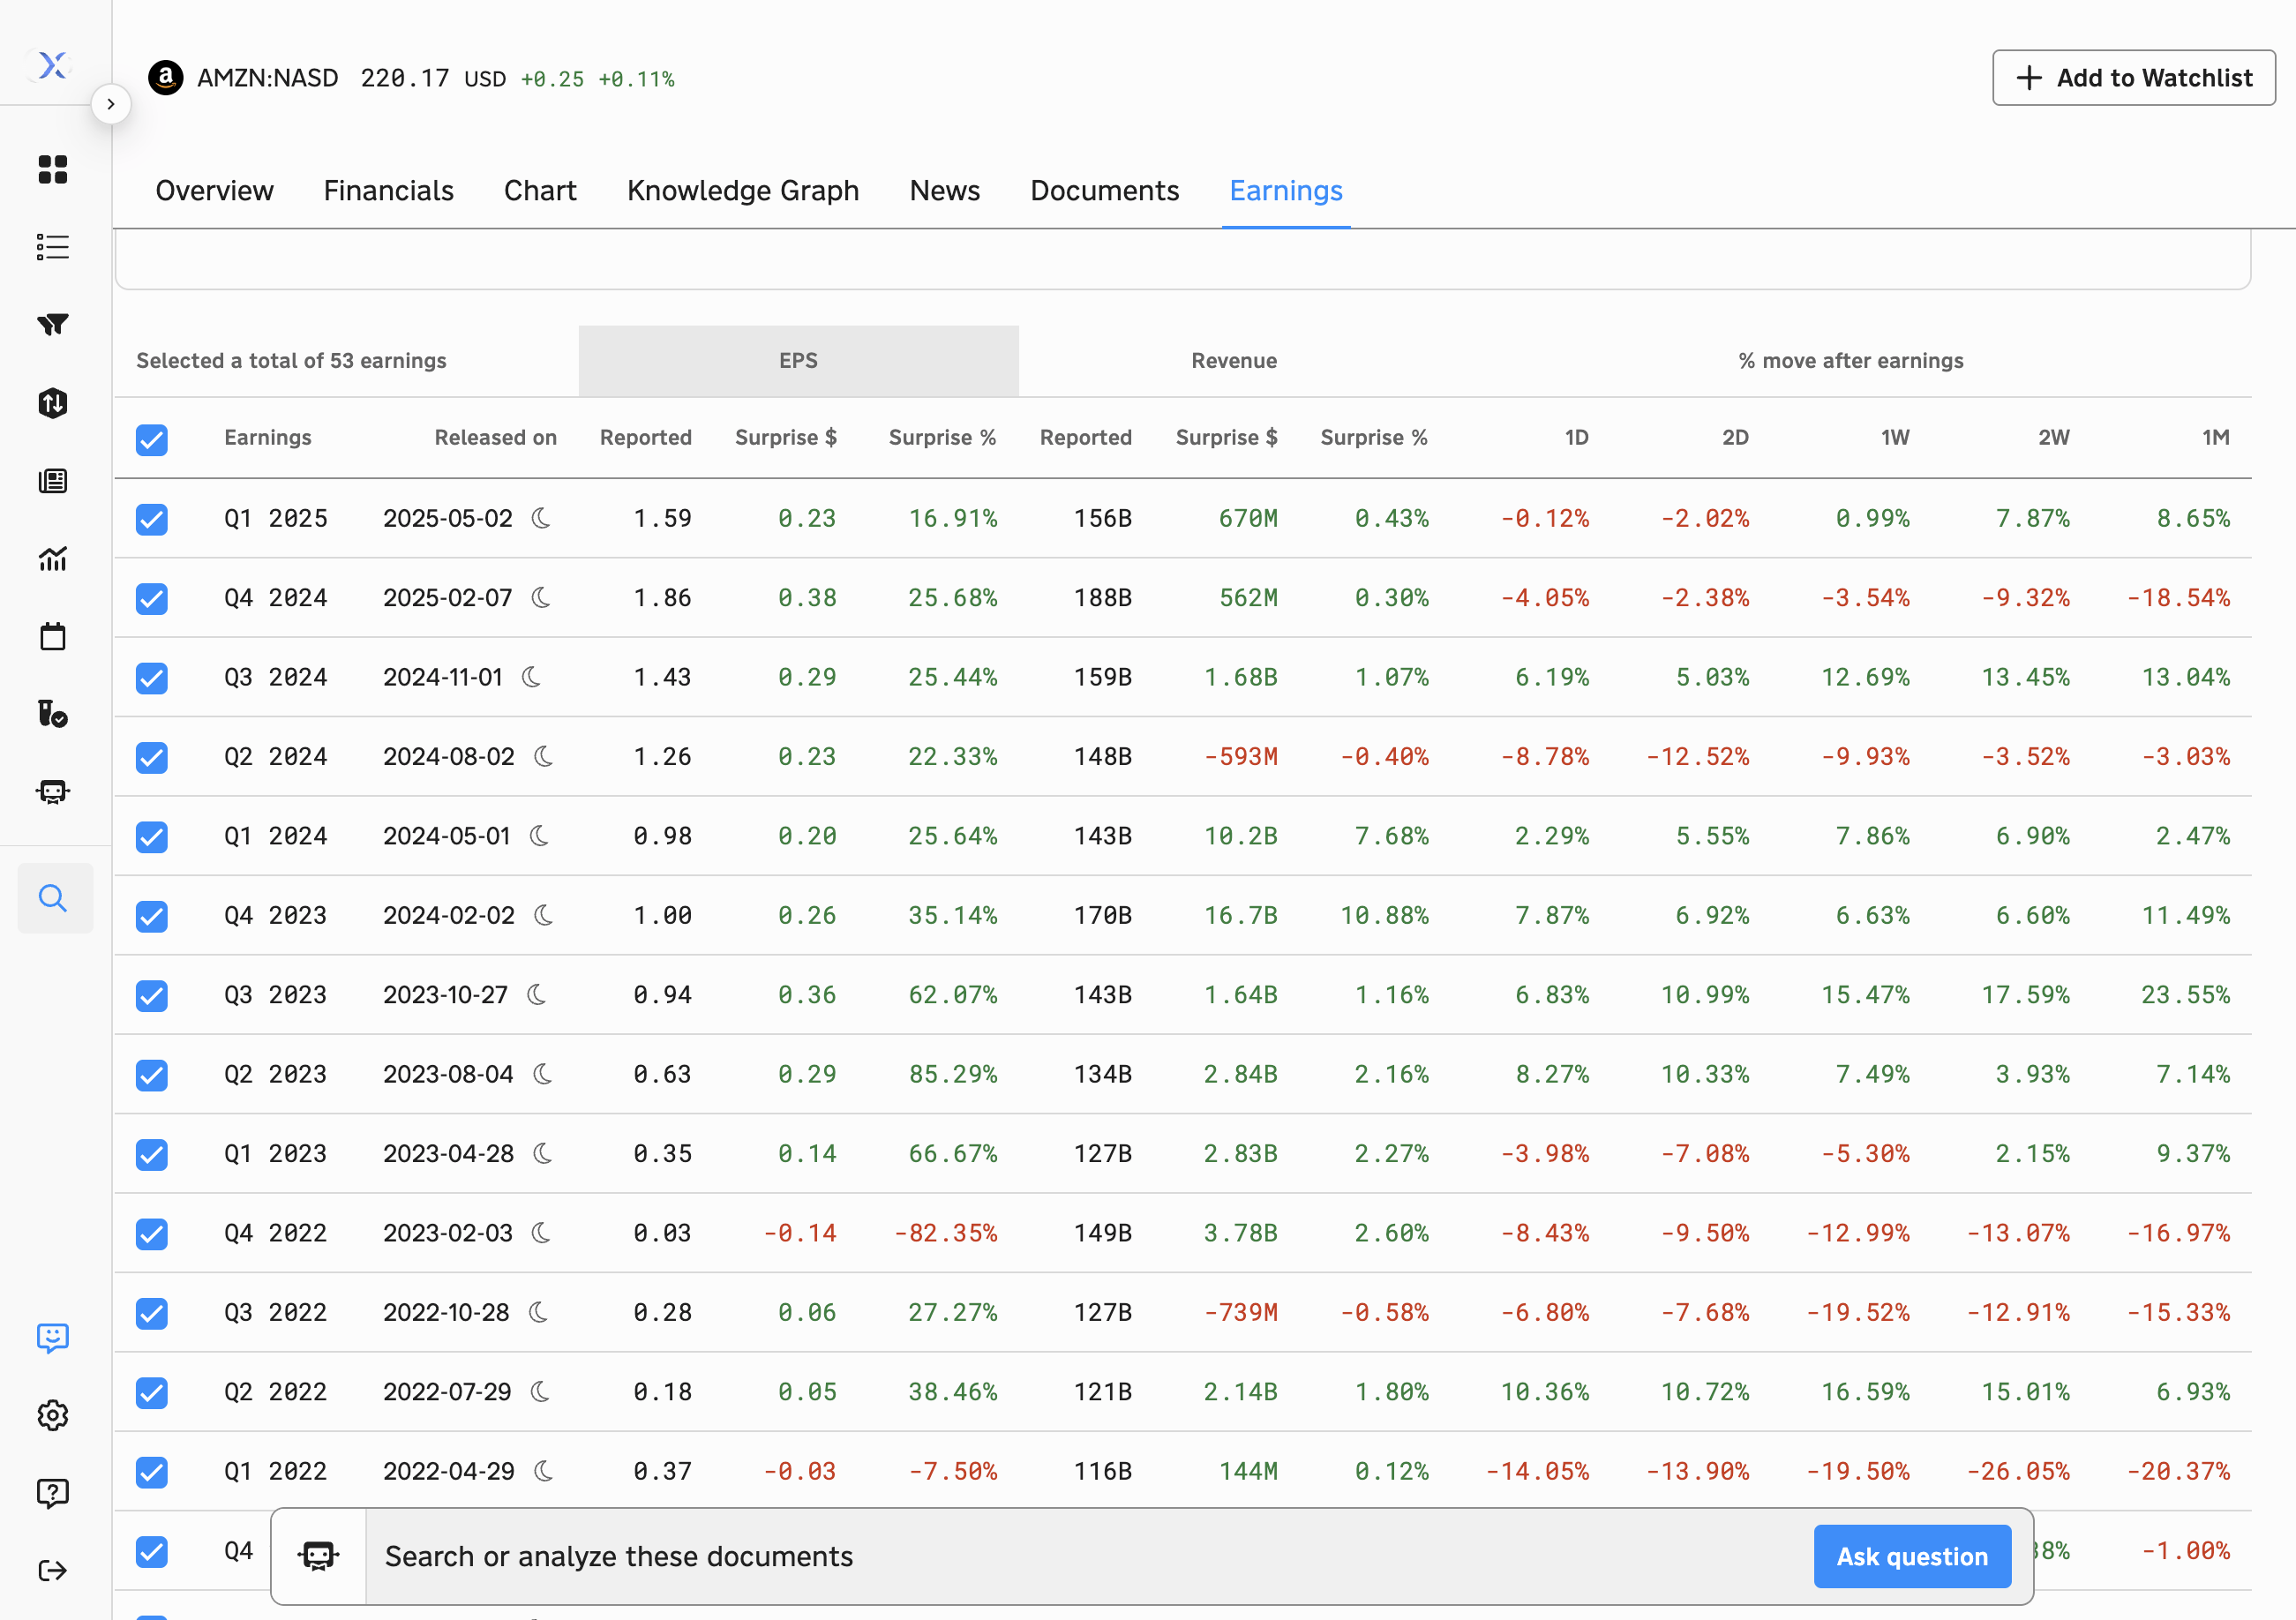The image size is (2296, 1620).
Task: Select the Revenue column group header
Action: [x=1233, y=361]
